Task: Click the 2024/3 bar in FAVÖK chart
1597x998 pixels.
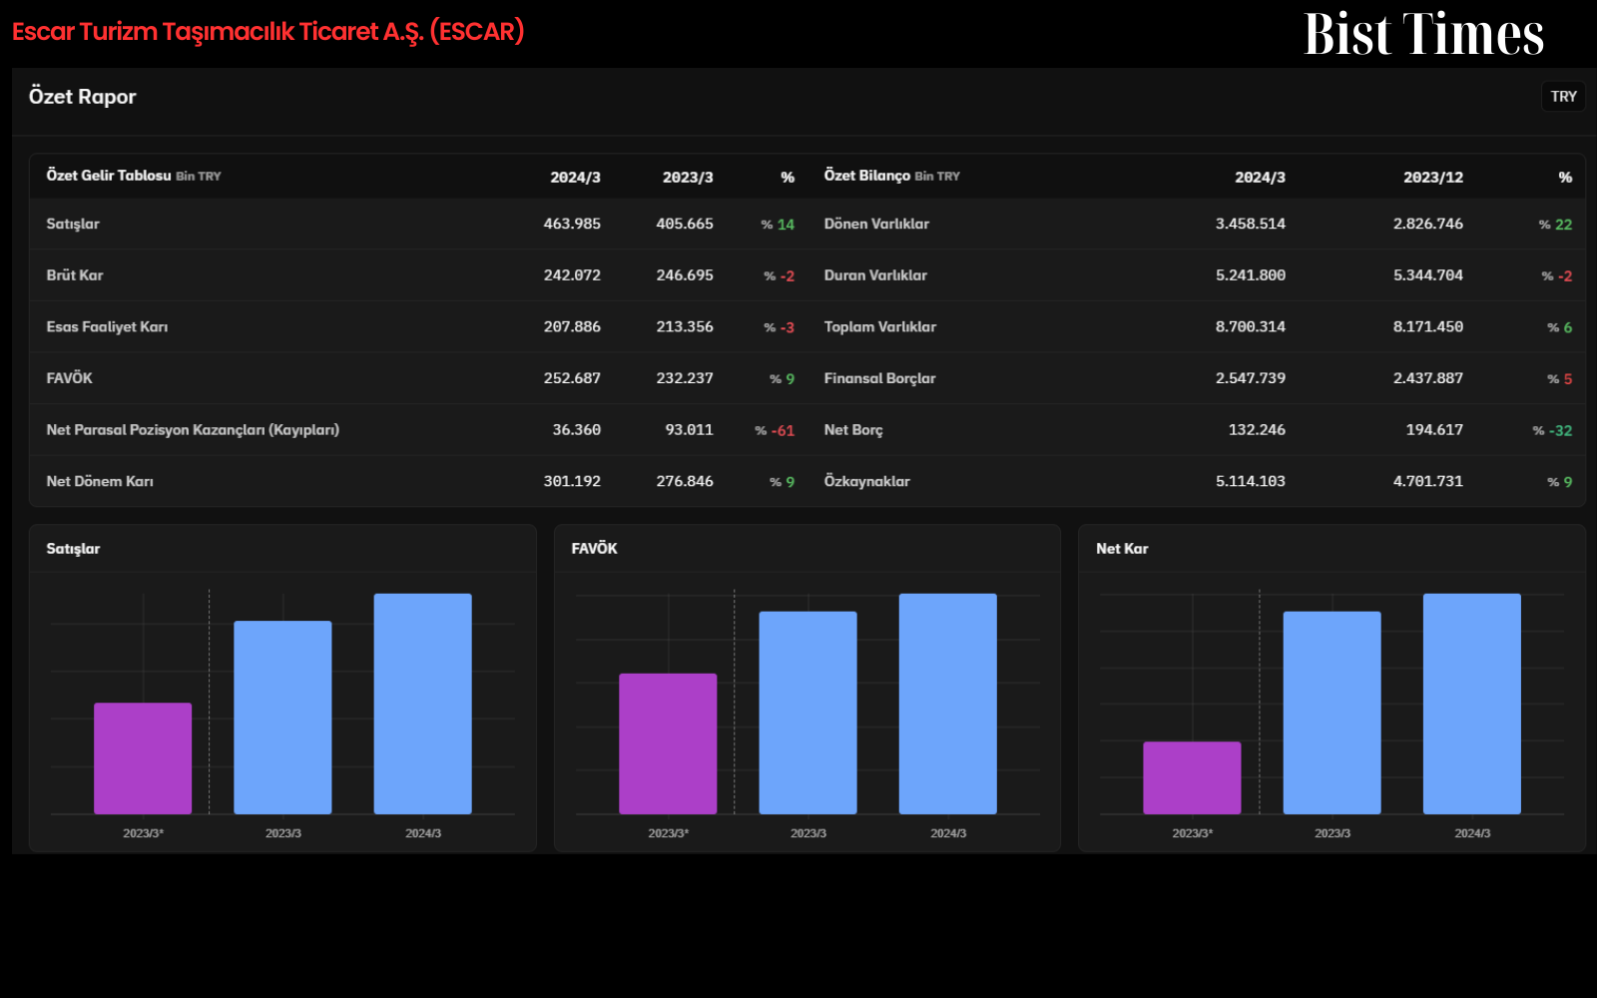Action: pyautogui.click(x=948, y=704)
